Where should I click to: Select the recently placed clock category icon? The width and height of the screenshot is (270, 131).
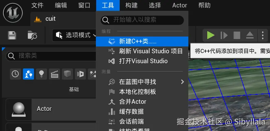tap(15, 74)
